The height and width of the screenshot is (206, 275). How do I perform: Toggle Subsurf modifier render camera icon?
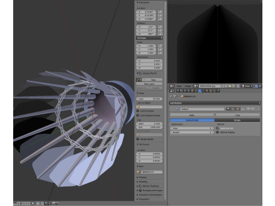point(228,109)
